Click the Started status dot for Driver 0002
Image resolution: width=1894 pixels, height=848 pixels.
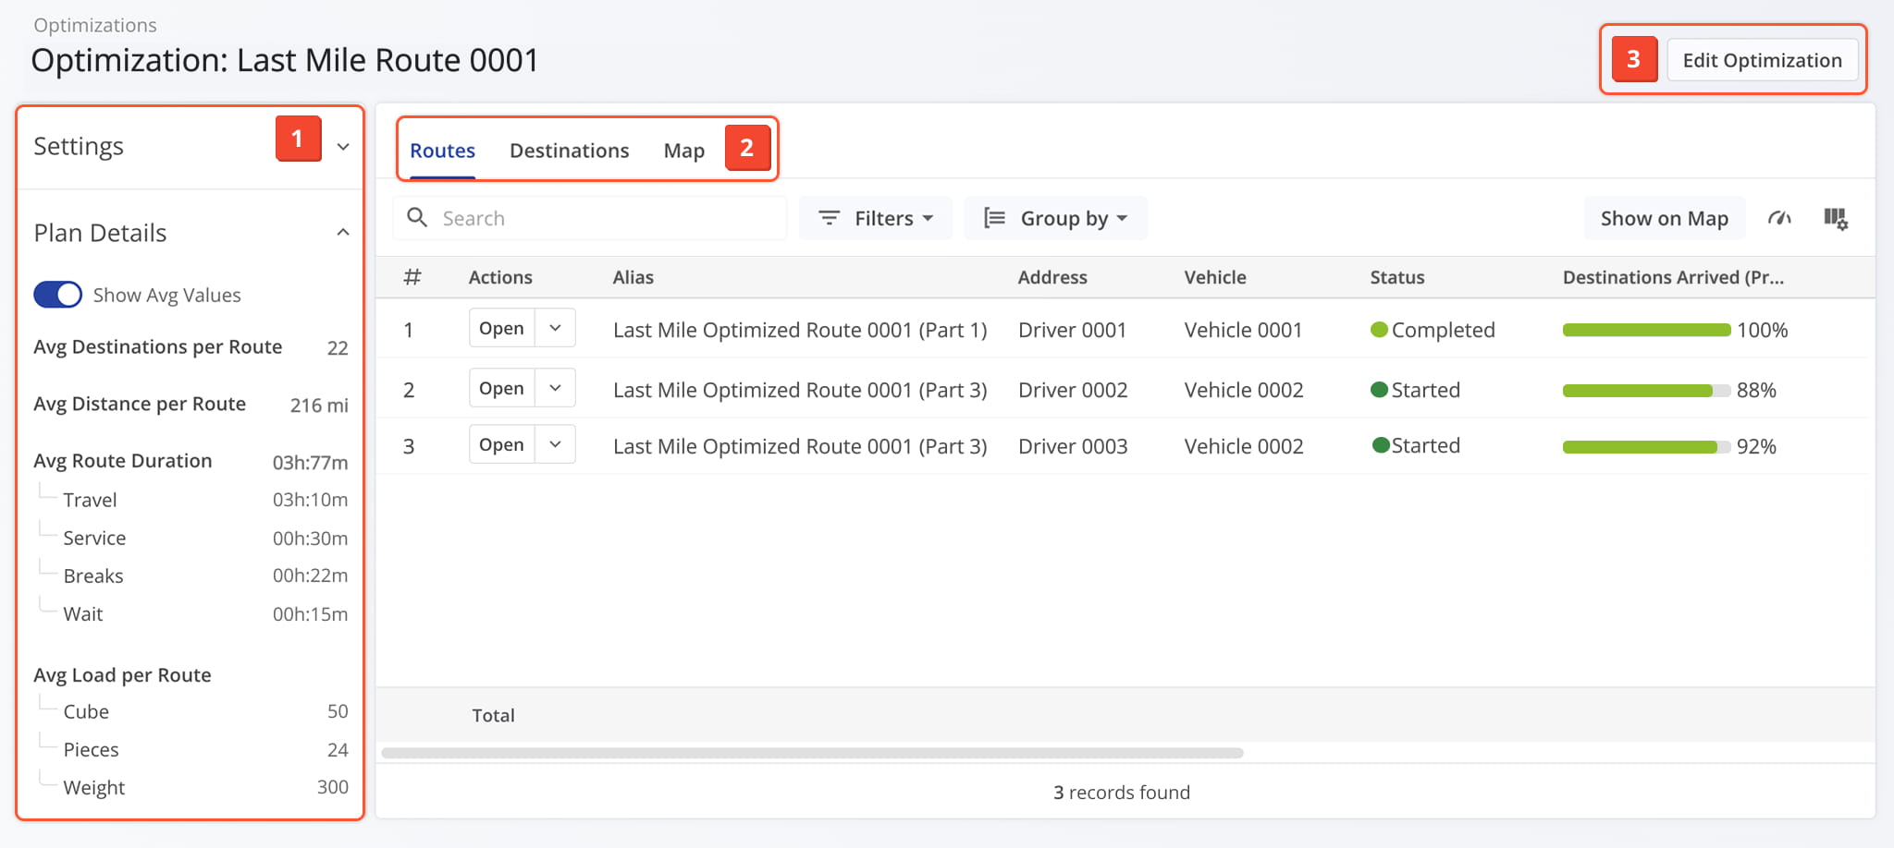pos(1379,390)
